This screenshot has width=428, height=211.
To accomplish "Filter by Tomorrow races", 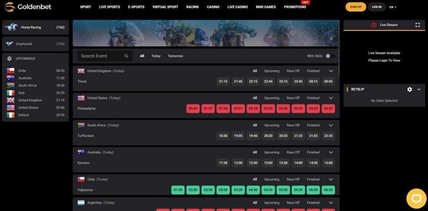I will (175, 56).
